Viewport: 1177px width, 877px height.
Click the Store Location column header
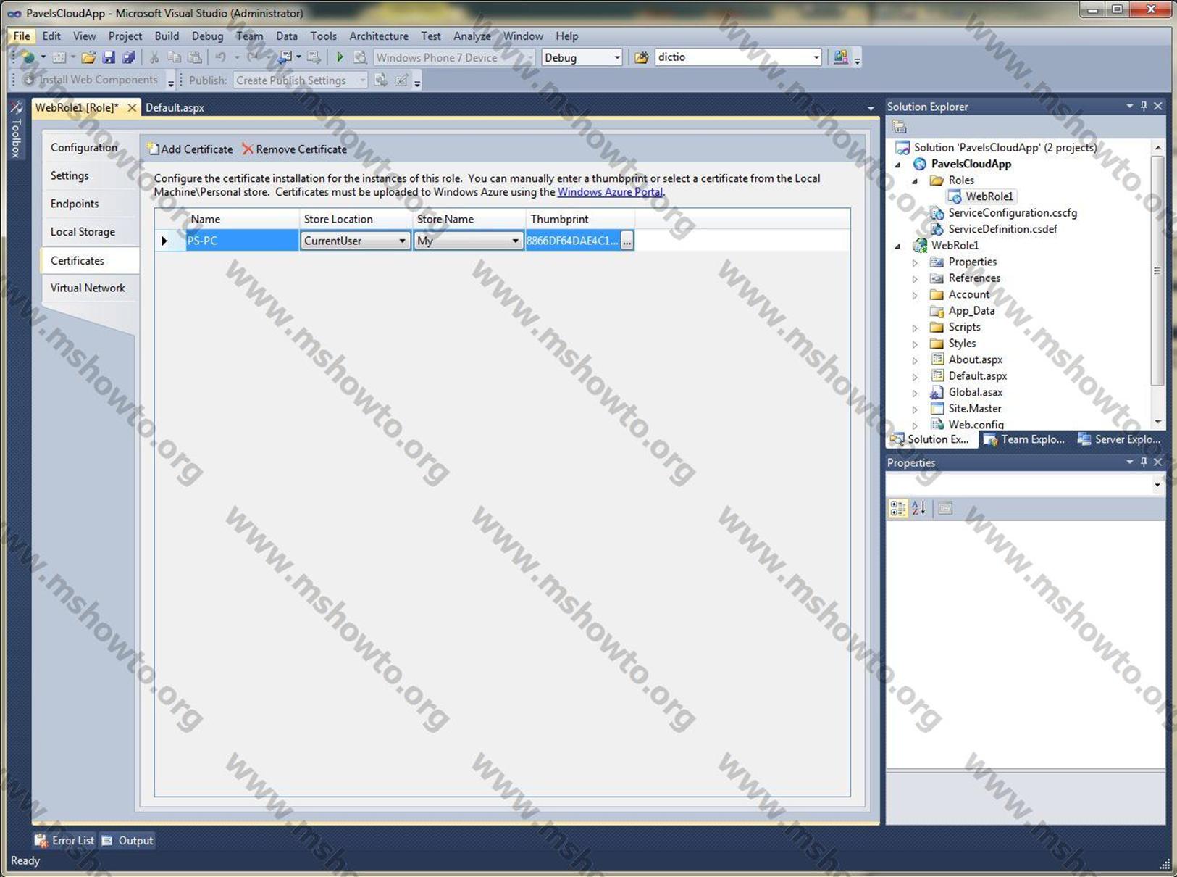(356, 219)
